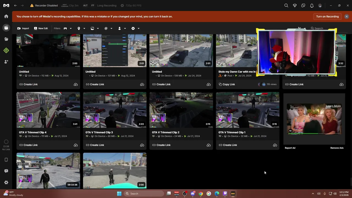Upload Untitled Jul 24, 2024 clip to cloud
352x198 pixels.
tap(209, 84)
